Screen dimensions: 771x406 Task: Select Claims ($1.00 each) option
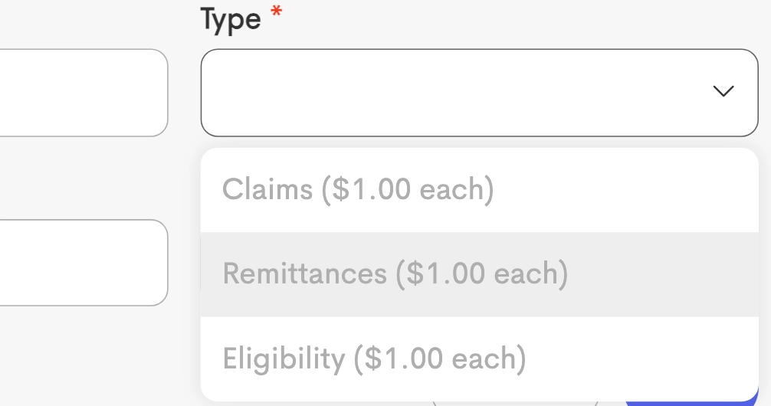click(358, 189)
